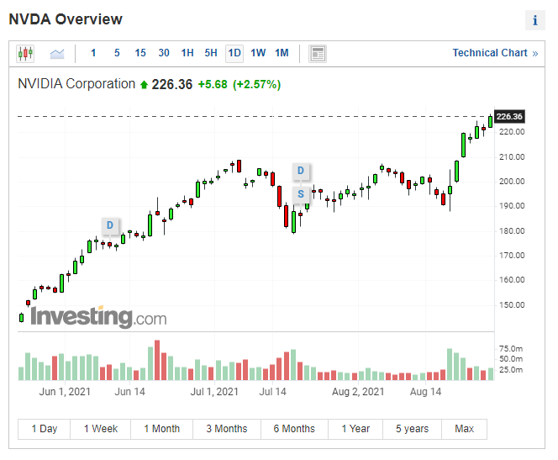Image resolution: width=558 pixels, height=460 pixels.
Task: Select the 30 minute interval
Action: 164,53
